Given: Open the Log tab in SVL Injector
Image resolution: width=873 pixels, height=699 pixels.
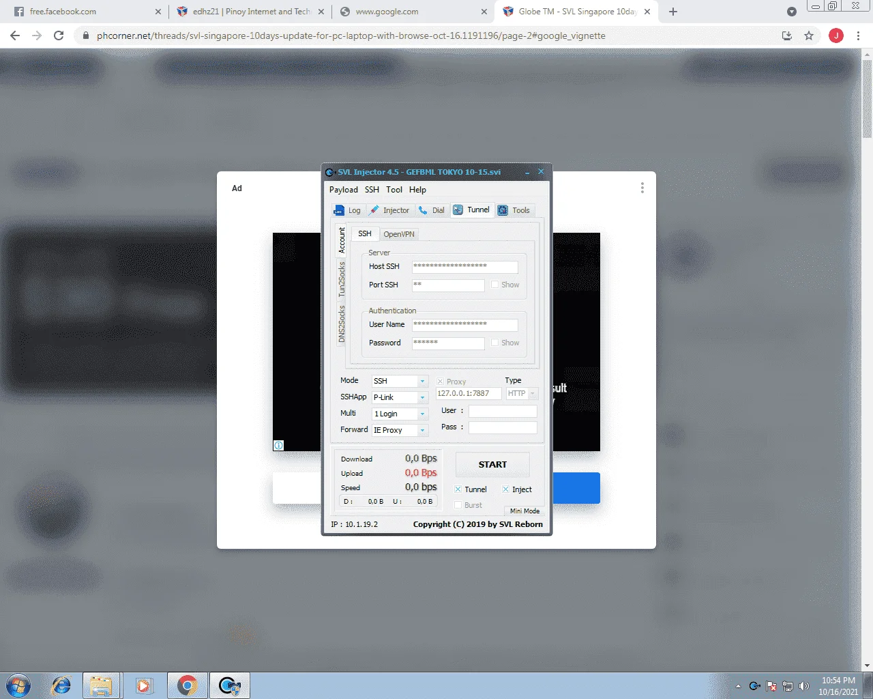Looking at the screenshot, I should click(348, 210).
